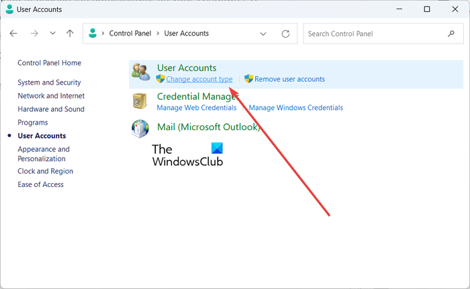Click the User Accounts category icon
The height and width of the screenshot is (289, 470).
[x=141, y=73]
